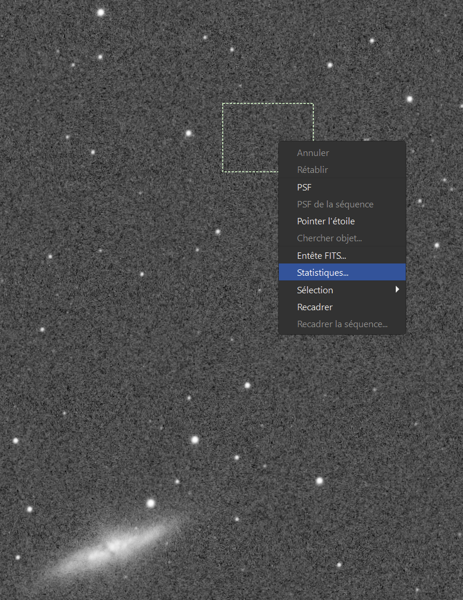Choose Statistiques... from the context menu
This screenshot has height=600, width=463.
point(342,272)
